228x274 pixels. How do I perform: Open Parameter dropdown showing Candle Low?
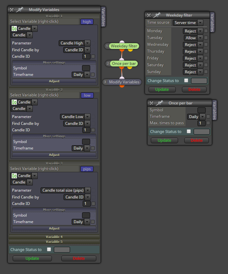pyautogui.click(x=75, y=116)
